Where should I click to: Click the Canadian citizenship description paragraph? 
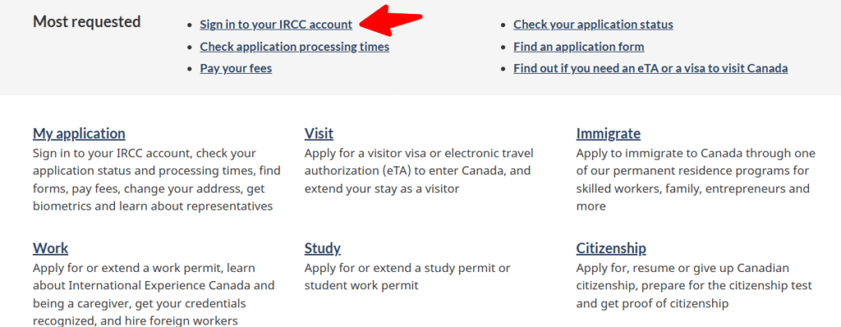tap(694, 285)
